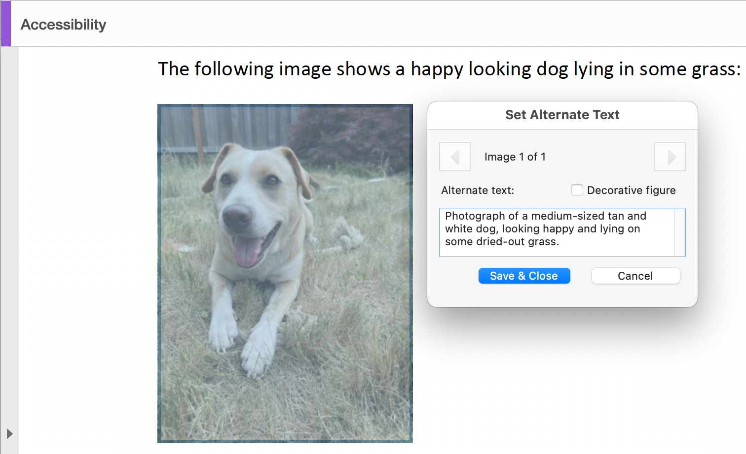746x454 pixels.
Task: Click the disclosure triangle at bottom left
Action: click(x=10, y=434)
